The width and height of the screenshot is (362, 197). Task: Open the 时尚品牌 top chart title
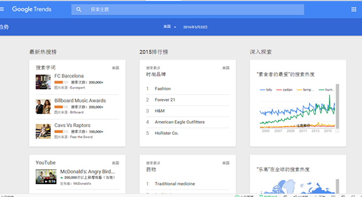[156, 75]
